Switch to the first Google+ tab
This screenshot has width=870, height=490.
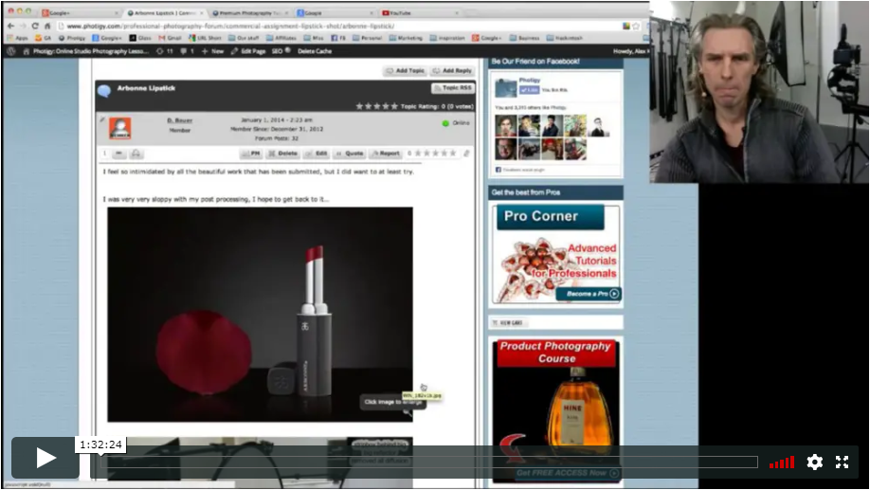[x=80, y=12]
